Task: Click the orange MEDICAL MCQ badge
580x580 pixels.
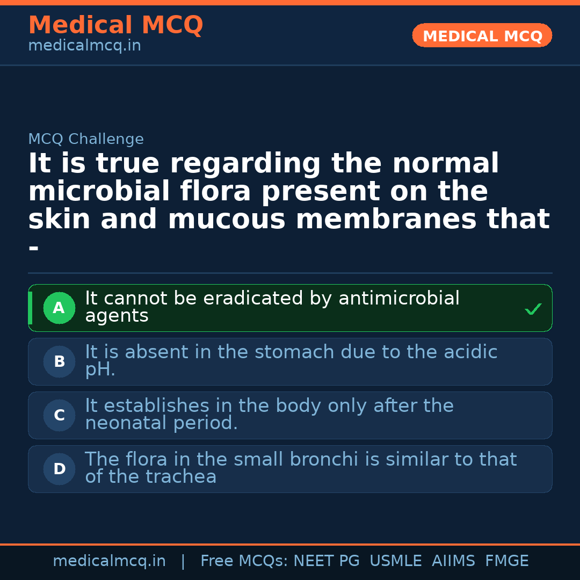Action: pos(482,36)
